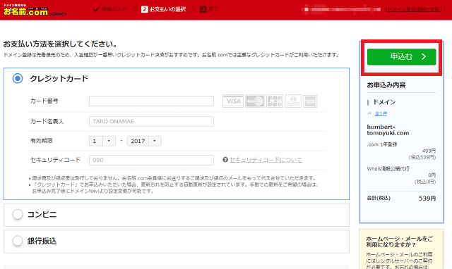Click the checkmark step 情報の入力
The image size is (452, 269).
(110, 9)
